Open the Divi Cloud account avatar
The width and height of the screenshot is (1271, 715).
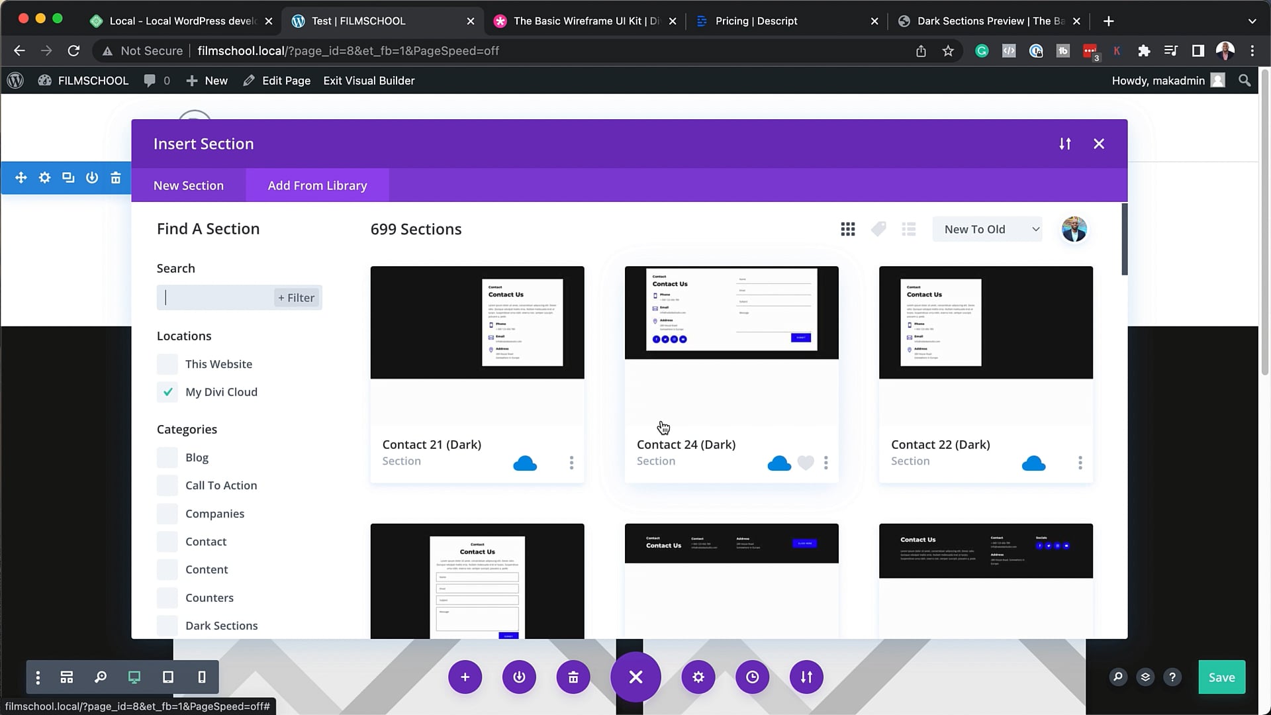1074,229
